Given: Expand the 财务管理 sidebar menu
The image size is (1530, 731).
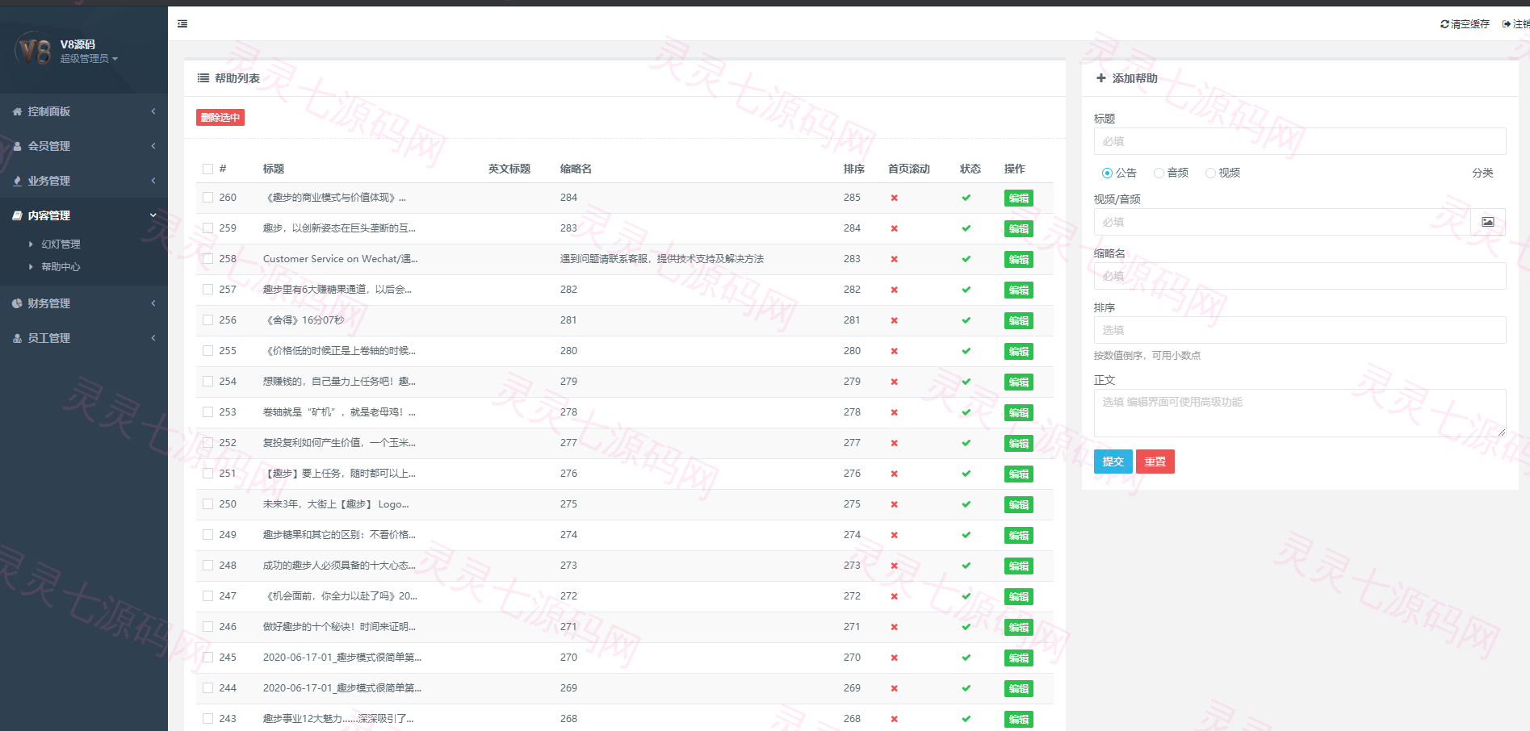Looking at the screenshot, I should click(84, 303).
